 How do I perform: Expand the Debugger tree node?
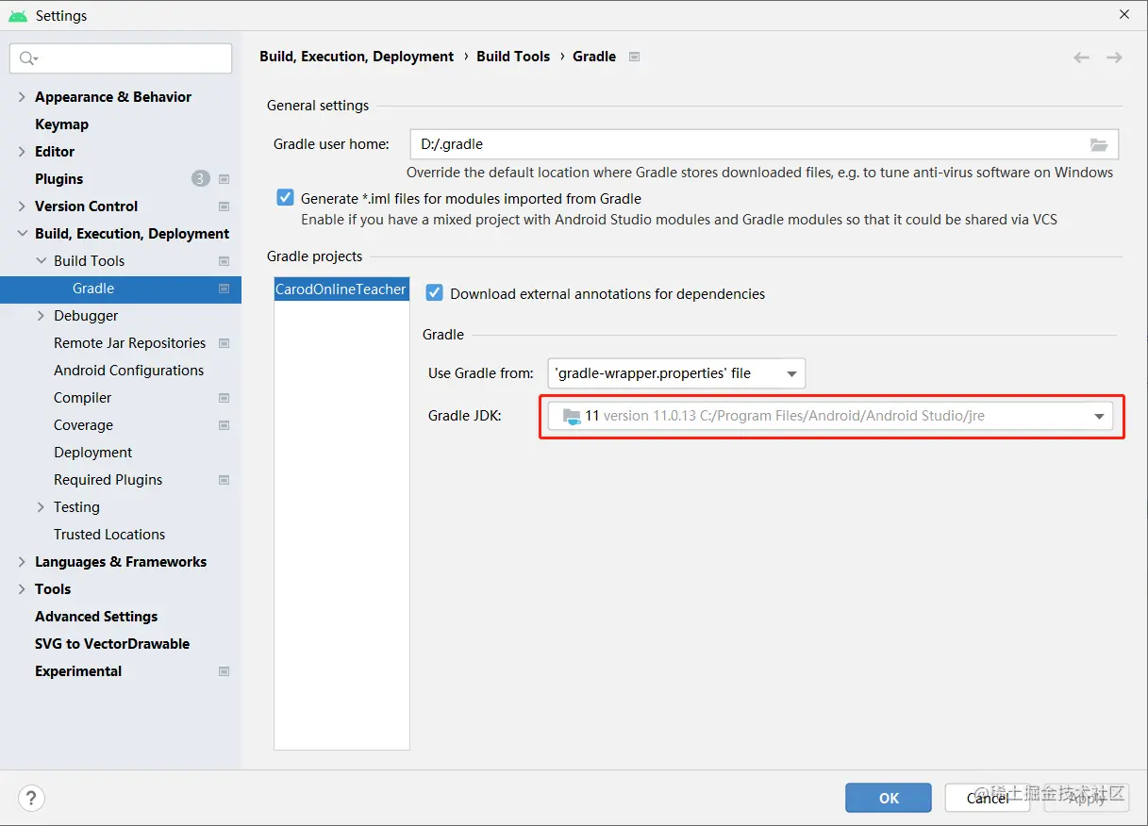pyautogui.click(x=41, y=316)
